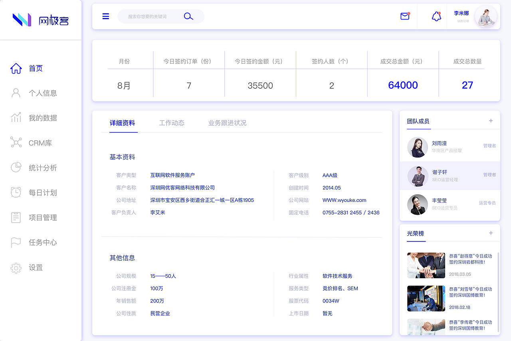
Task: Expand the 团队成员 panel with the plus
Action: click(491, 120)
